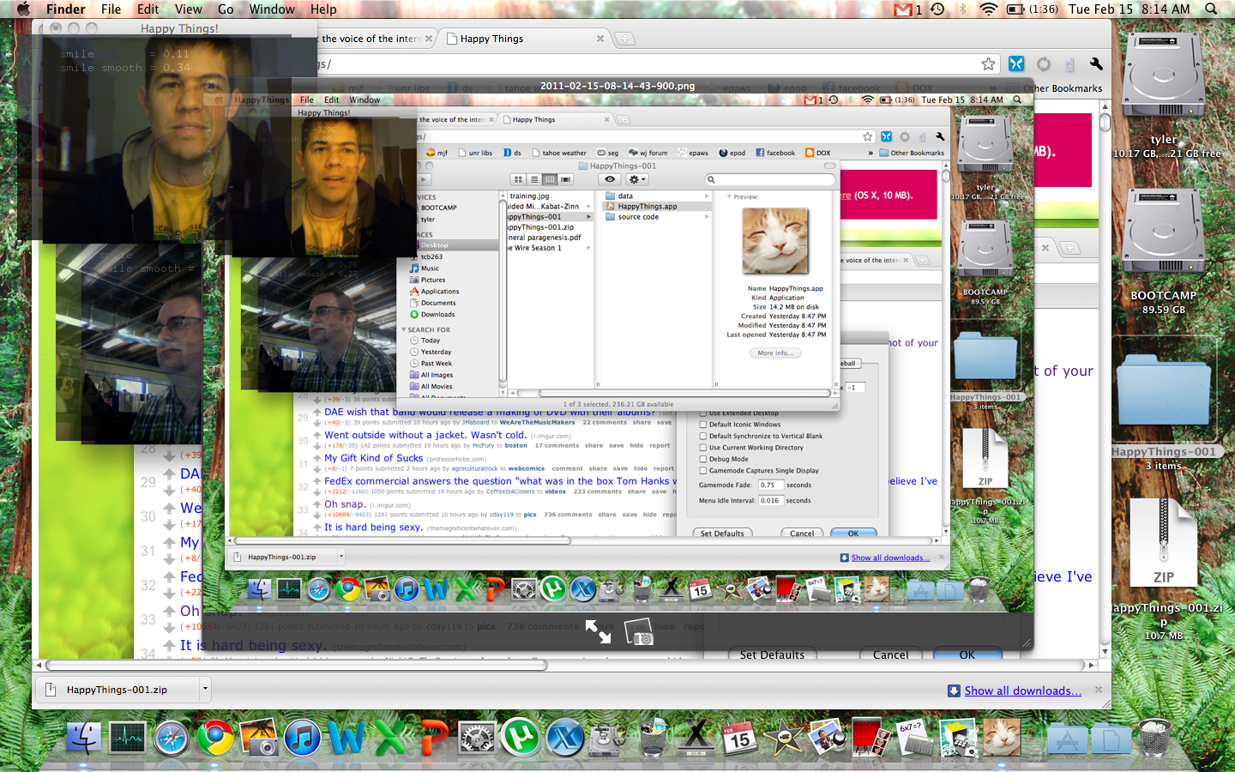Tick Use Current Working Directory checkbox

703,447
